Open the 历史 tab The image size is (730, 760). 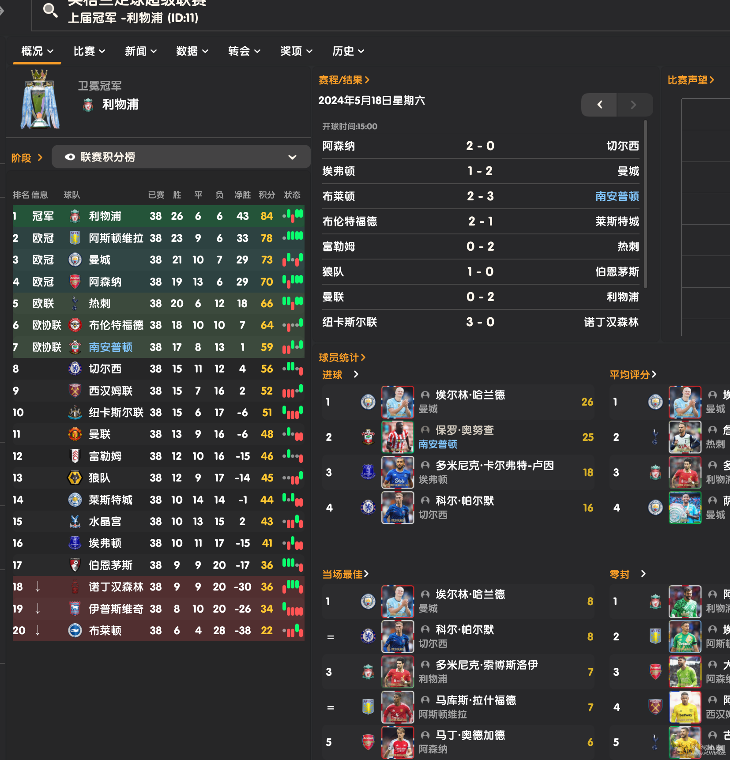point(348,51)
